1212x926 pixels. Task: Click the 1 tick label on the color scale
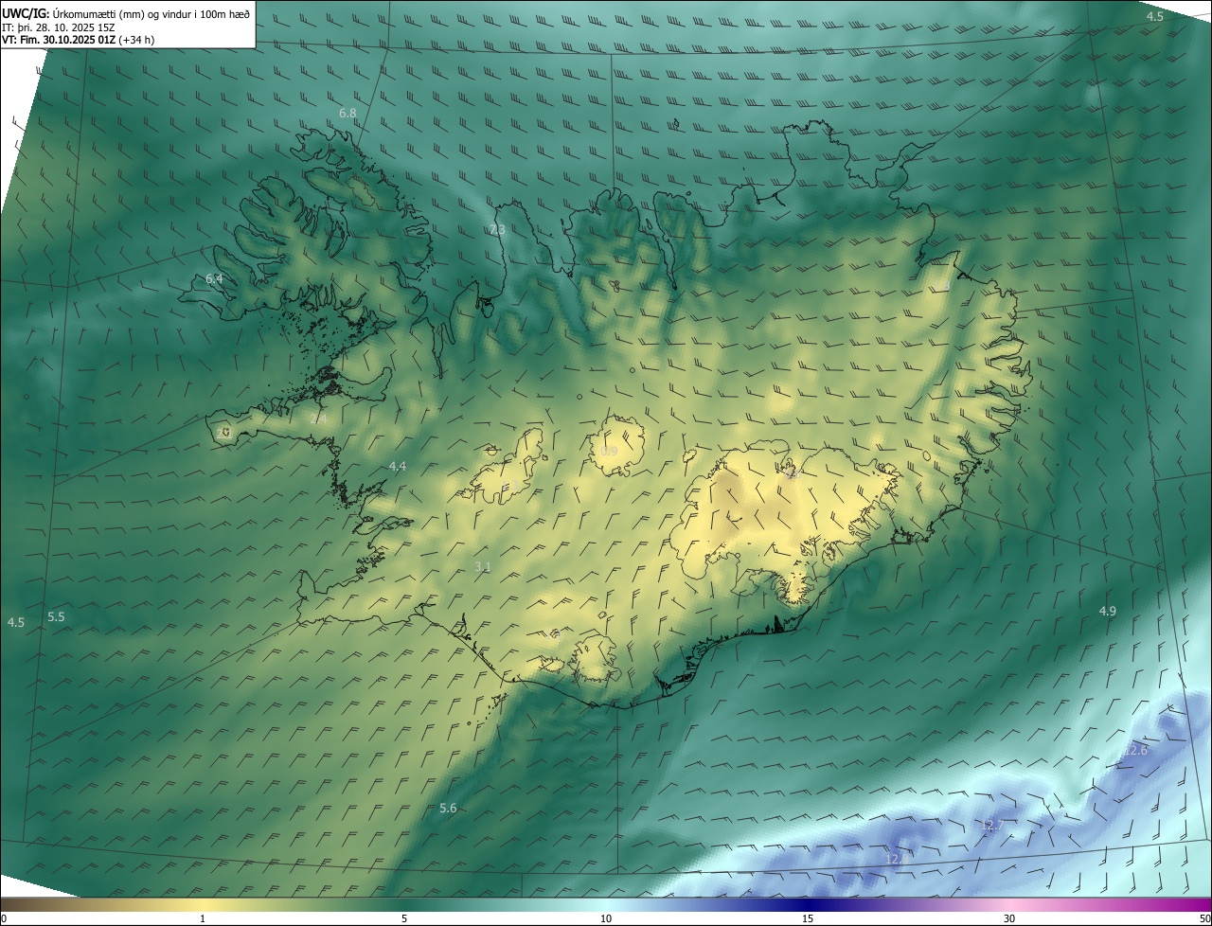click(203, 918)
